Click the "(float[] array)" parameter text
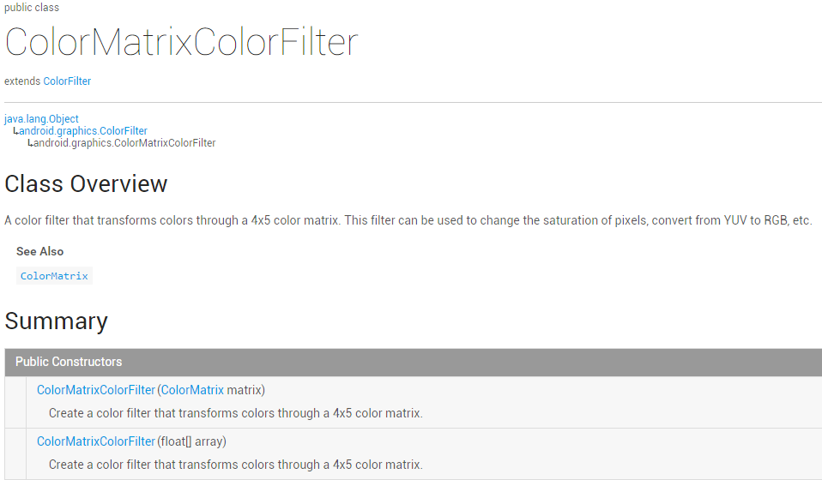The height and width of the screenshot is (480, 822). click(x=192, y=441)
